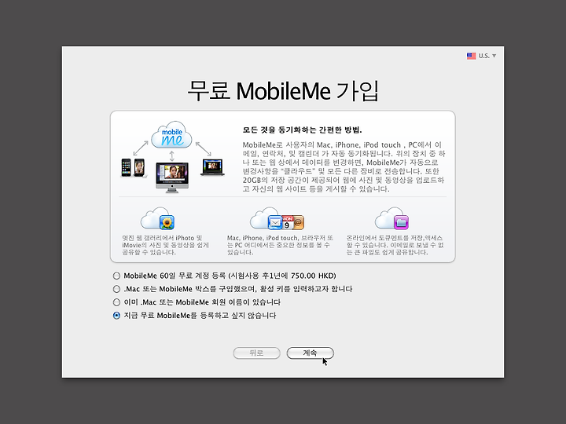Click the Mac, iPhone, iPod touch browser description
Viewport: 566px width, 424px height.
(280, 245)
